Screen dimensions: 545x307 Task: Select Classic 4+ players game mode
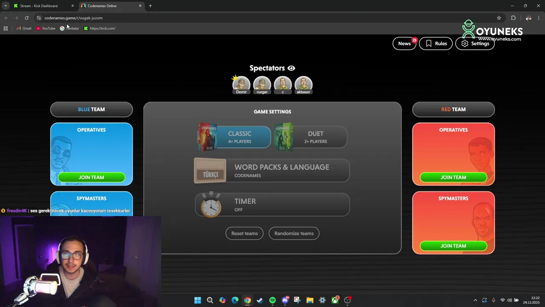tap(235, 137)
